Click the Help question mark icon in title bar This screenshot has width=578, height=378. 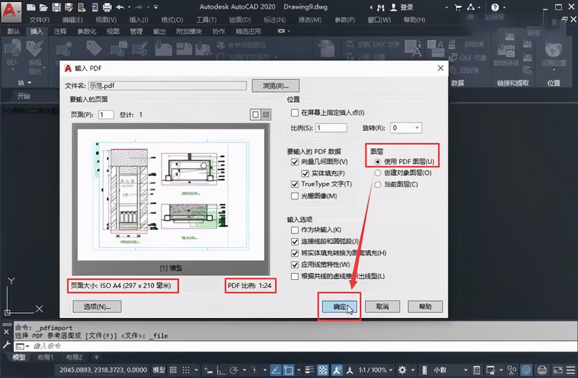click(495, 7)
